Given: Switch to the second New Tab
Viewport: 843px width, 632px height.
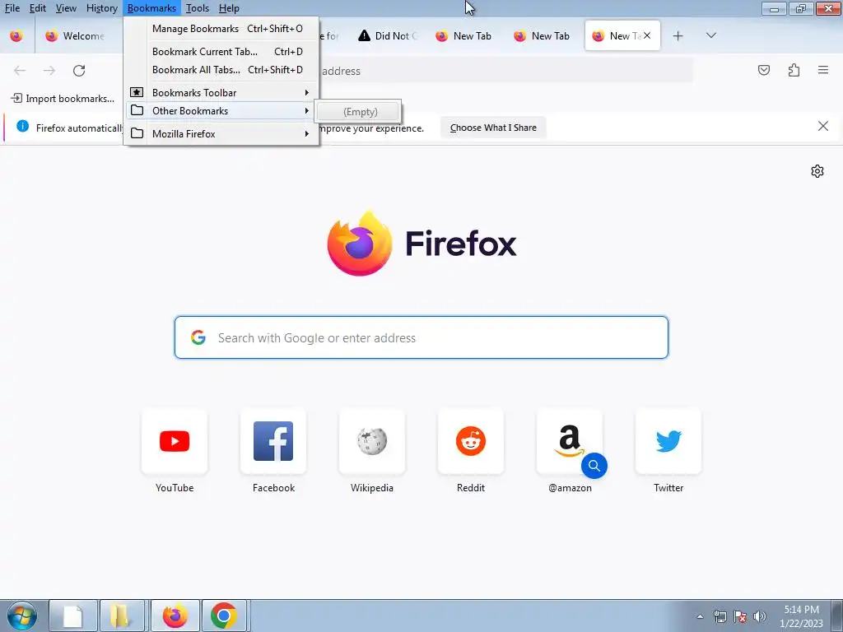Looking at the screenshot, I should [x=543, y=35].
